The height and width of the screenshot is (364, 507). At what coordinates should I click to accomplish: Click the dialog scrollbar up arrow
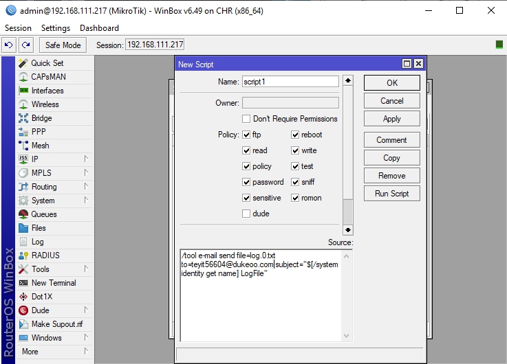348,80
